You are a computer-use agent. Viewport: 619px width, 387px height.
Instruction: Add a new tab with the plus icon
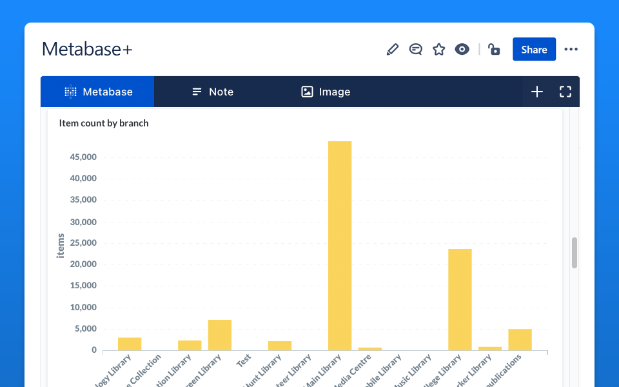click(537, 92)
